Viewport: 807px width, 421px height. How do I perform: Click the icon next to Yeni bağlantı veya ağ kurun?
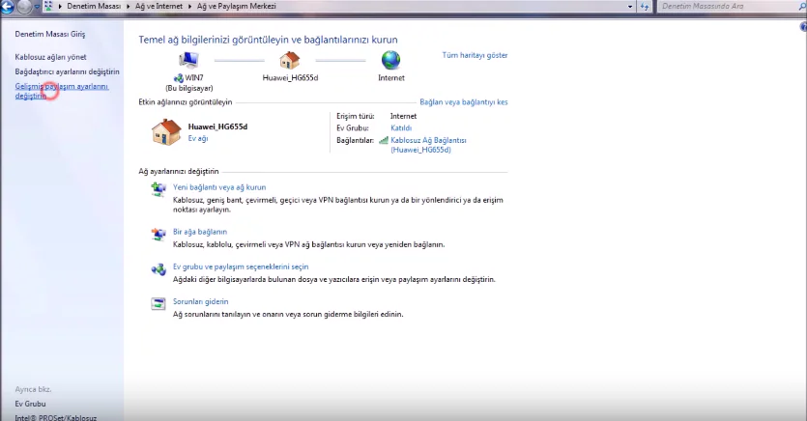coord(158,189)
